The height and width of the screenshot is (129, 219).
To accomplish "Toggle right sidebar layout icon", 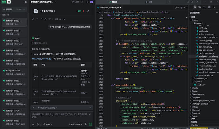I will (x=192, y=2).
